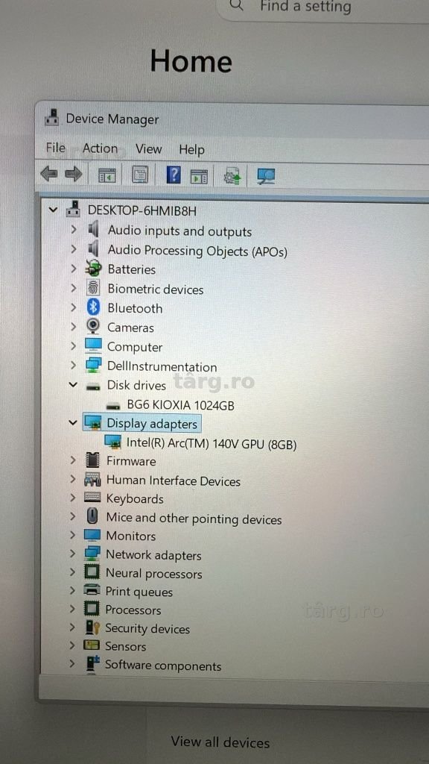Image resolution: width=429 pixels, height=764 pixels.
Task: Select BG6 KIOXIA 1024GB disk drive
Action: coord(180,405)
